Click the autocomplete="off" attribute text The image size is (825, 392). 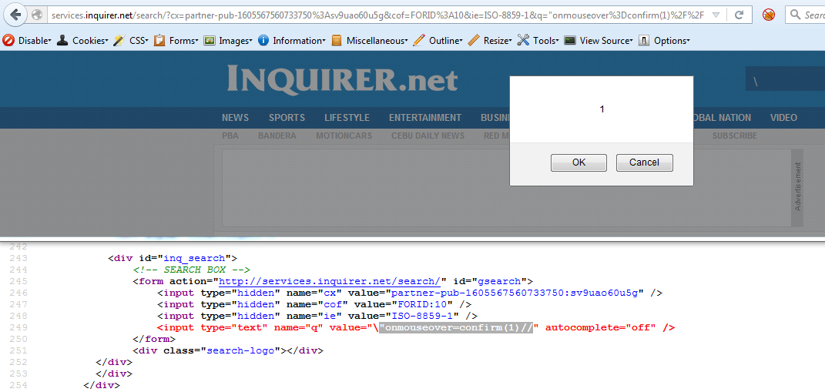tap(600, 328)
